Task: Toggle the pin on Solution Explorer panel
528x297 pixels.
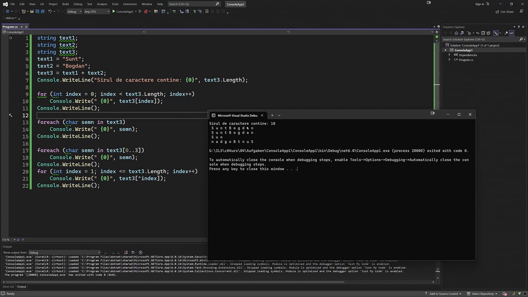Action: 519,27
